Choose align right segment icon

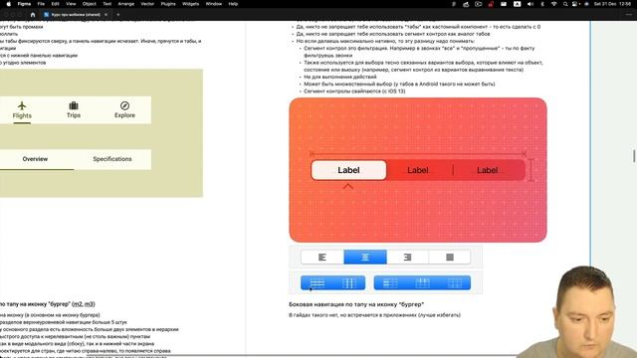pyautogui.click(x=407, y=258)
